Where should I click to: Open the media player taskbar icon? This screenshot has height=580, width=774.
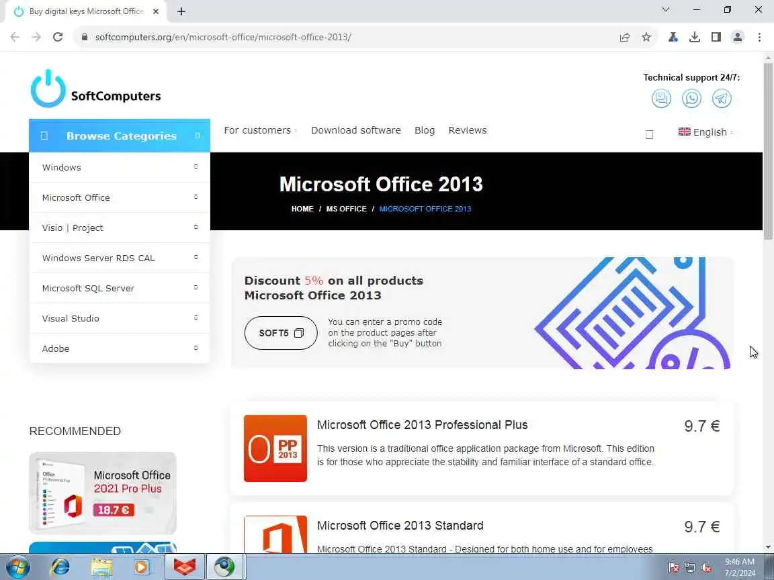pos(142,567)
